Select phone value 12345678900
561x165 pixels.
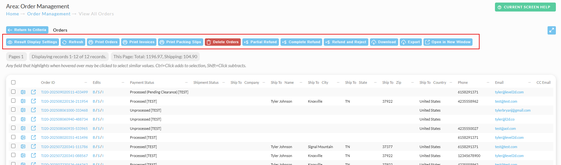tap(469, 156)
